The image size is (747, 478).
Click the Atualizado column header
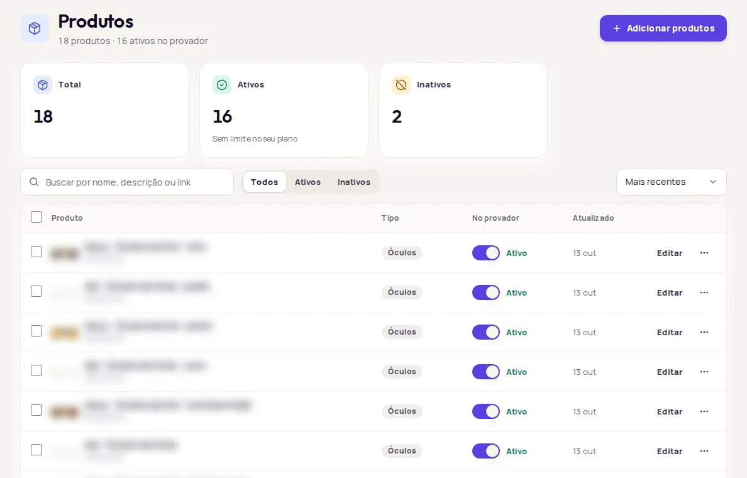click(x=593, y=218)
